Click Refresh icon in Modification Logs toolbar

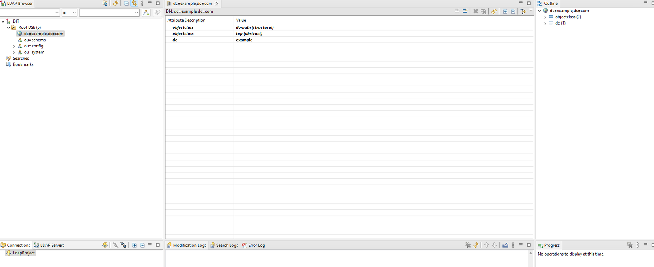click(x=476, y=245)
